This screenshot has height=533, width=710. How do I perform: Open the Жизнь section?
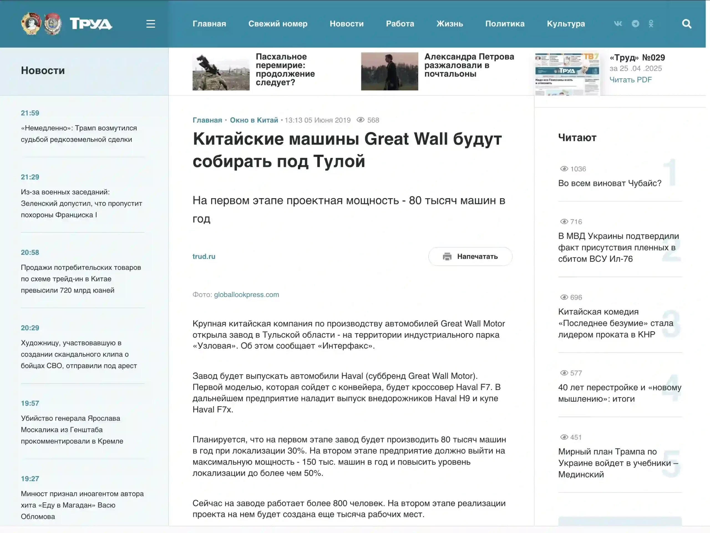(x=449, y=24)
